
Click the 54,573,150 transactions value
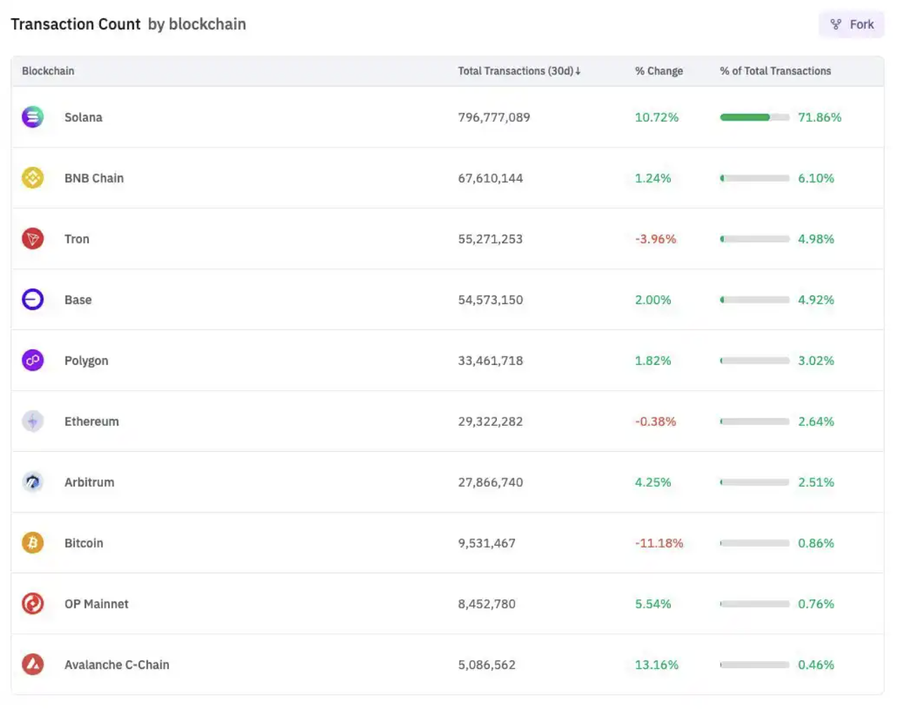point(491,300)
